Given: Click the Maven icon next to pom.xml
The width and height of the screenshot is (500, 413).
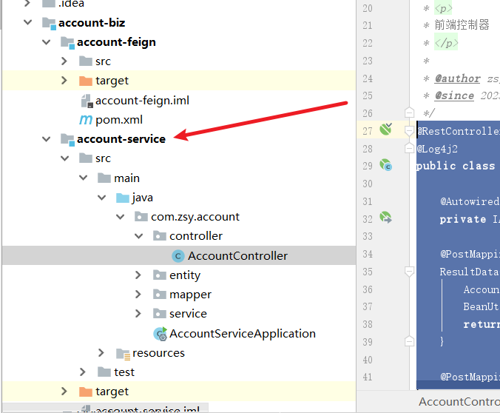Looking at the screenshot, I should tap(85, 120).
